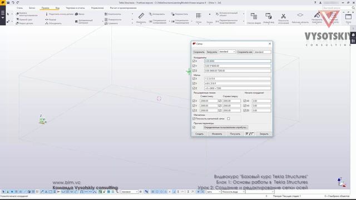The image size is (356, 200).
Task: Click the Split tool in ribbon
Action: click(x=51, y=20)
